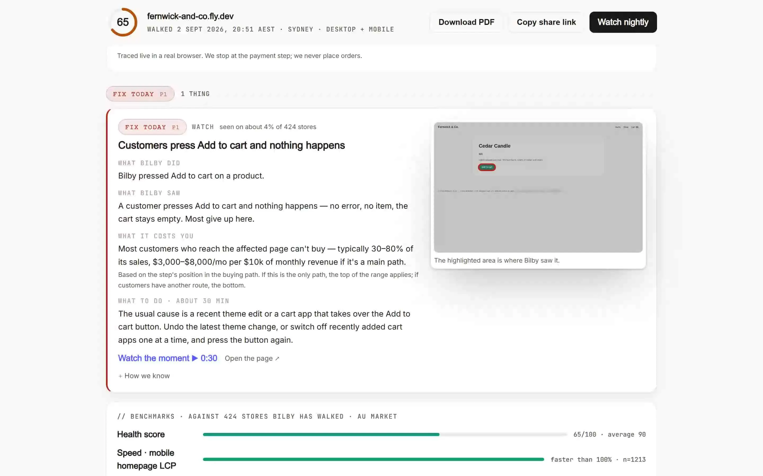Open the Cedar Candle screenshot thumbnail
This screenshot has width=763, height=476.
(x=538, y=187)
